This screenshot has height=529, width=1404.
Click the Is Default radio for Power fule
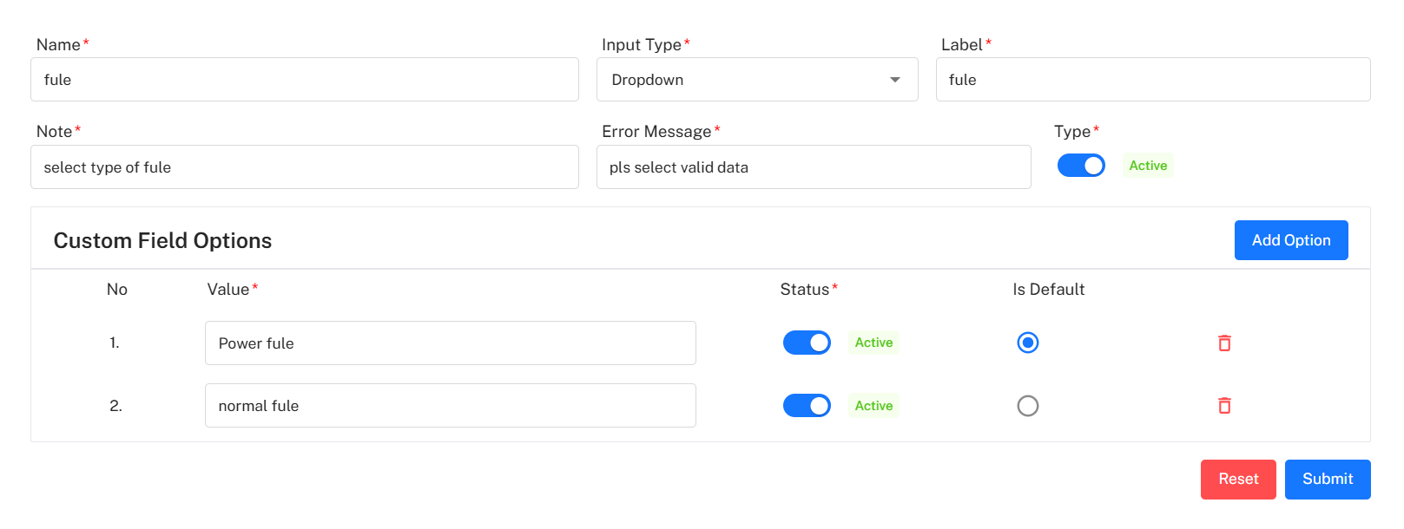(x=1028, y=343)
